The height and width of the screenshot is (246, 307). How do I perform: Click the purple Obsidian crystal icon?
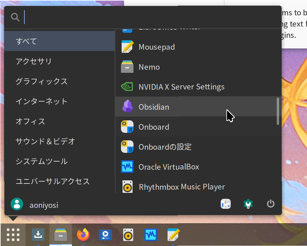(127, 107)
